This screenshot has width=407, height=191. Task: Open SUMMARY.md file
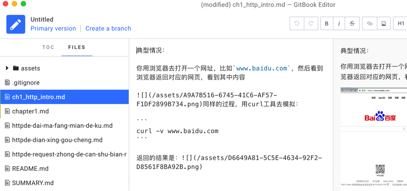coord(33,183)
